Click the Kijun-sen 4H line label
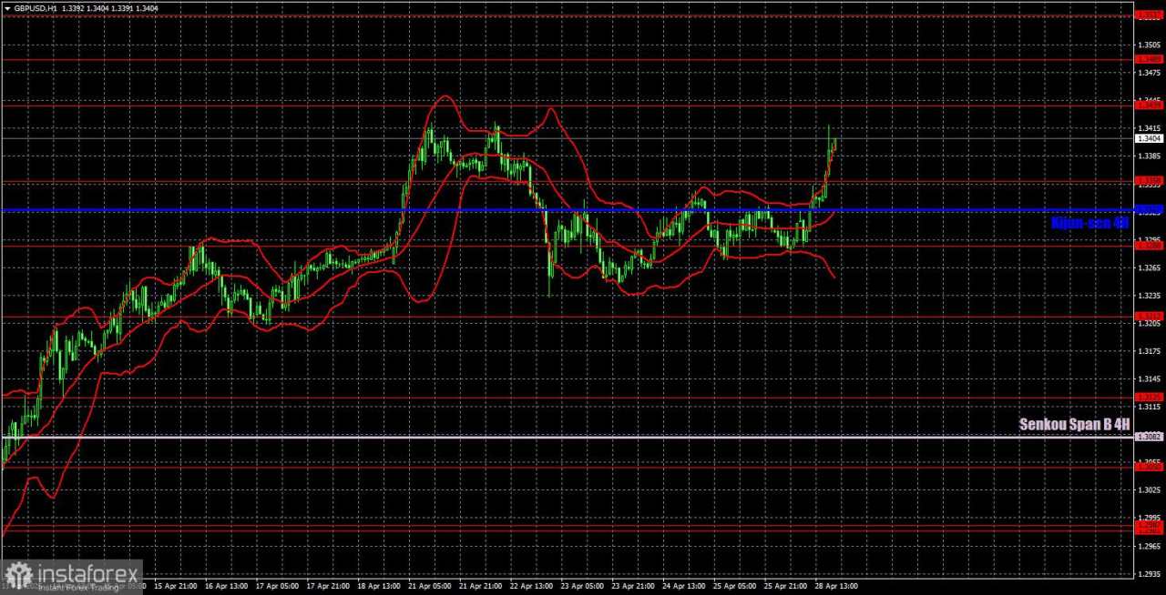The height and width of the screenshot is (595, 1166). [x=1089, y=223]
